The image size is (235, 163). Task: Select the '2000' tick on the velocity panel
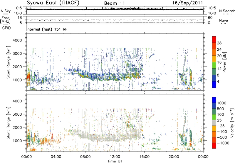(17, 127)
